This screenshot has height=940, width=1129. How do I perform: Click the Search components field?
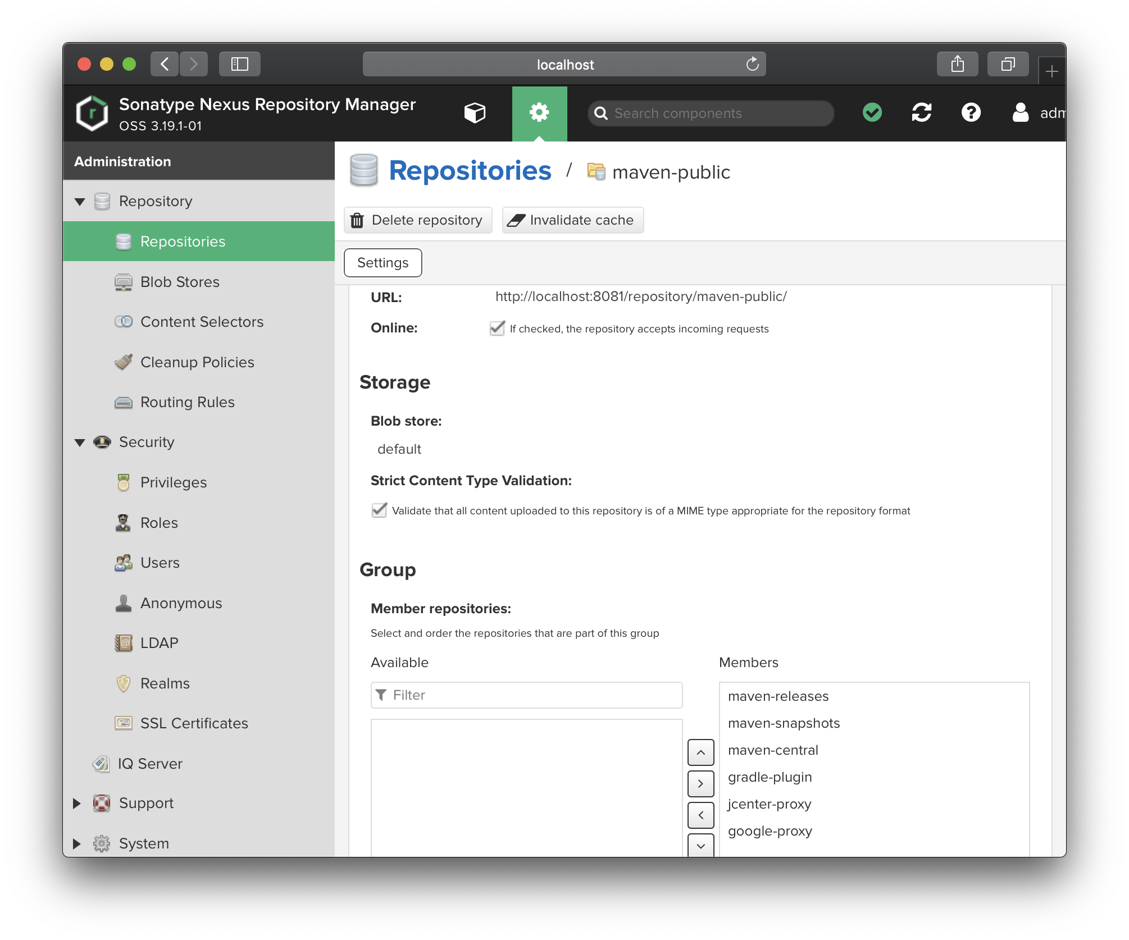(711, 113)
